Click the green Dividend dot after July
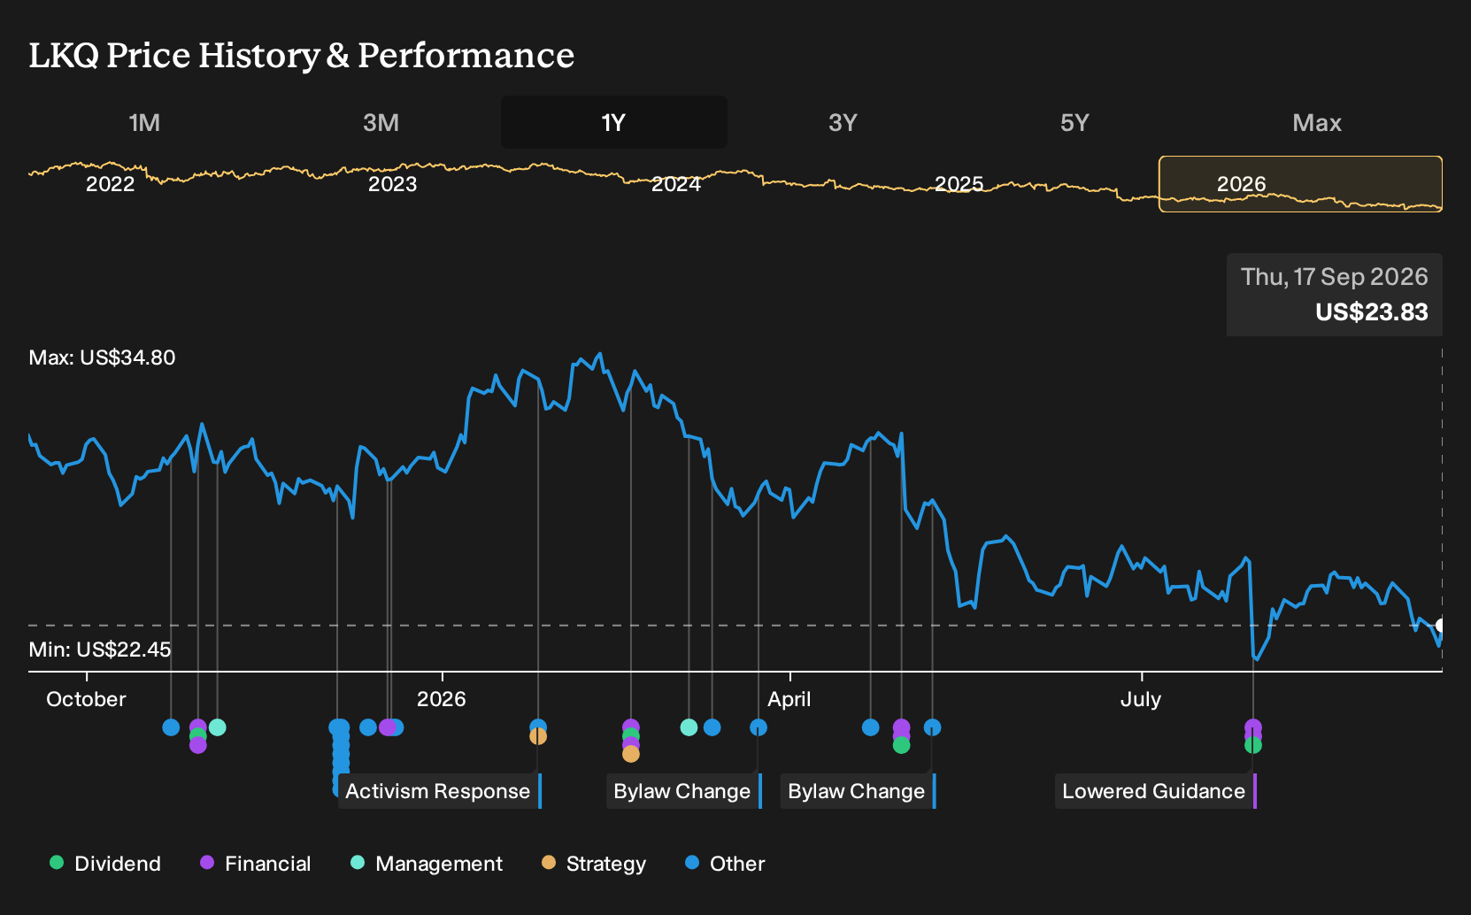The height and width of the screenshot is (915, 1471). pos(1253,745)
